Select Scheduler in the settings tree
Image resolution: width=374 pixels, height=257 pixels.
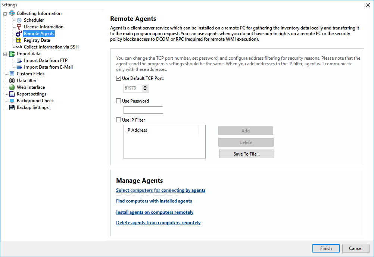34,20
